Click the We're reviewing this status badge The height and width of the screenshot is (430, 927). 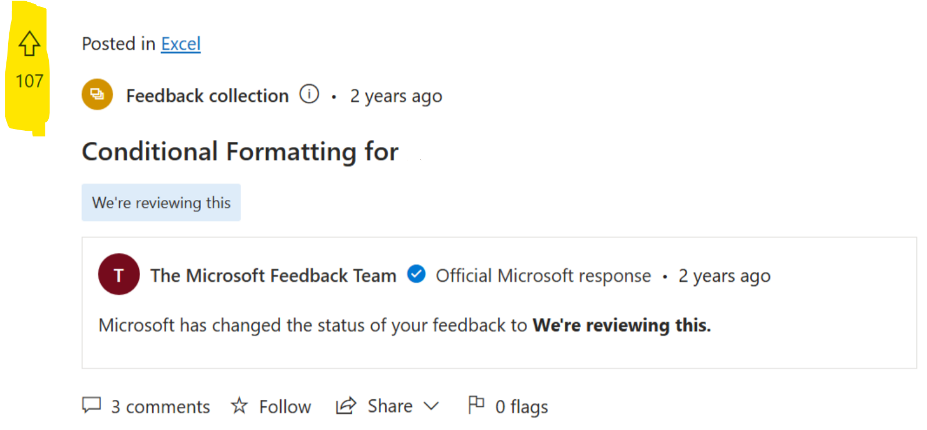click(161, 203)
